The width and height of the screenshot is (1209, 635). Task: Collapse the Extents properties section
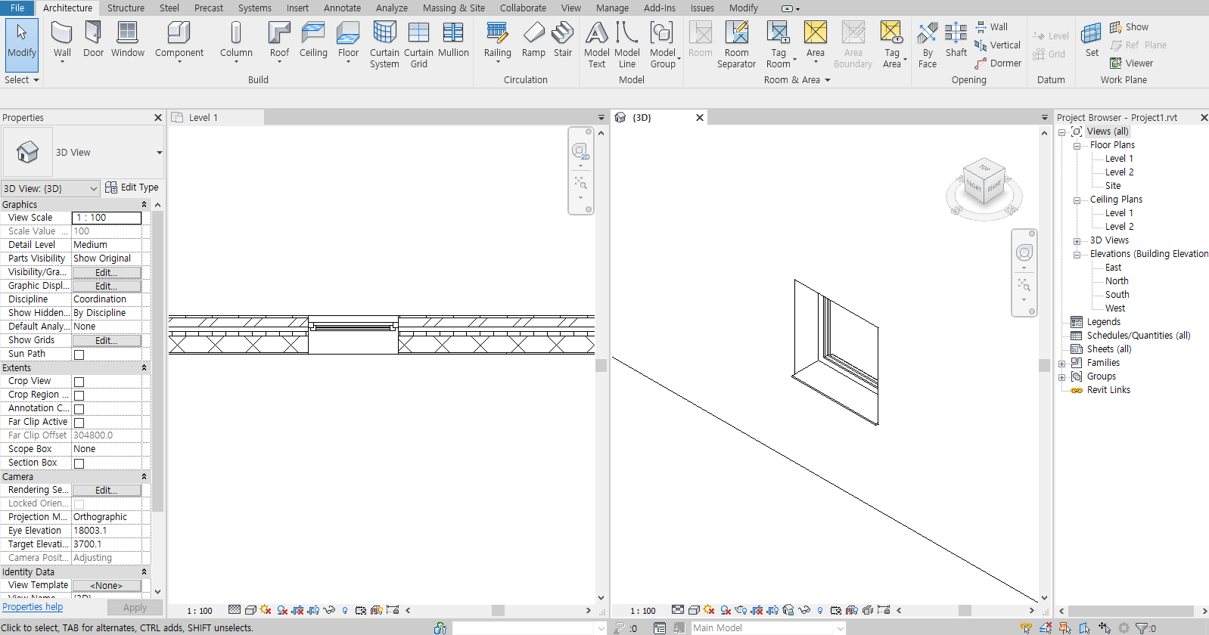click(144, 367)
